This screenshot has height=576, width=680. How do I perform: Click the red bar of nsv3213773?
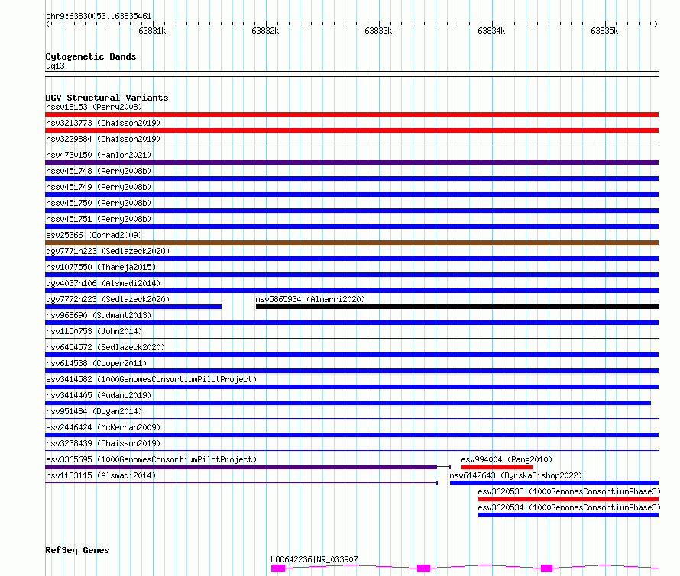351,130
